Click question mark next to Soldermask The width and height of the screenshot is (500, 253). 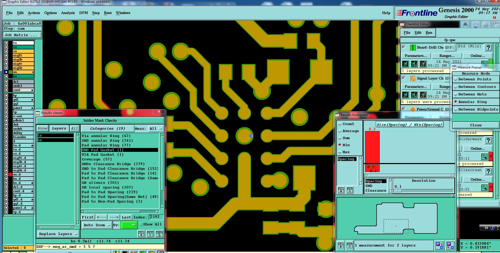click(489, 140)
